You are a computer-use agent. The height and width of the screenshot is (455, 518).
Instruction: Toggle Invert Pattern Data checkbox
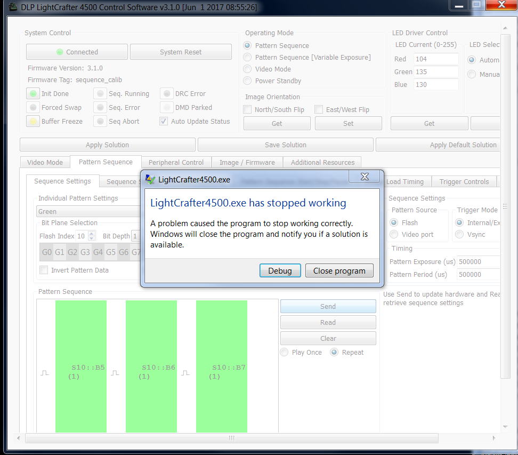44,270
